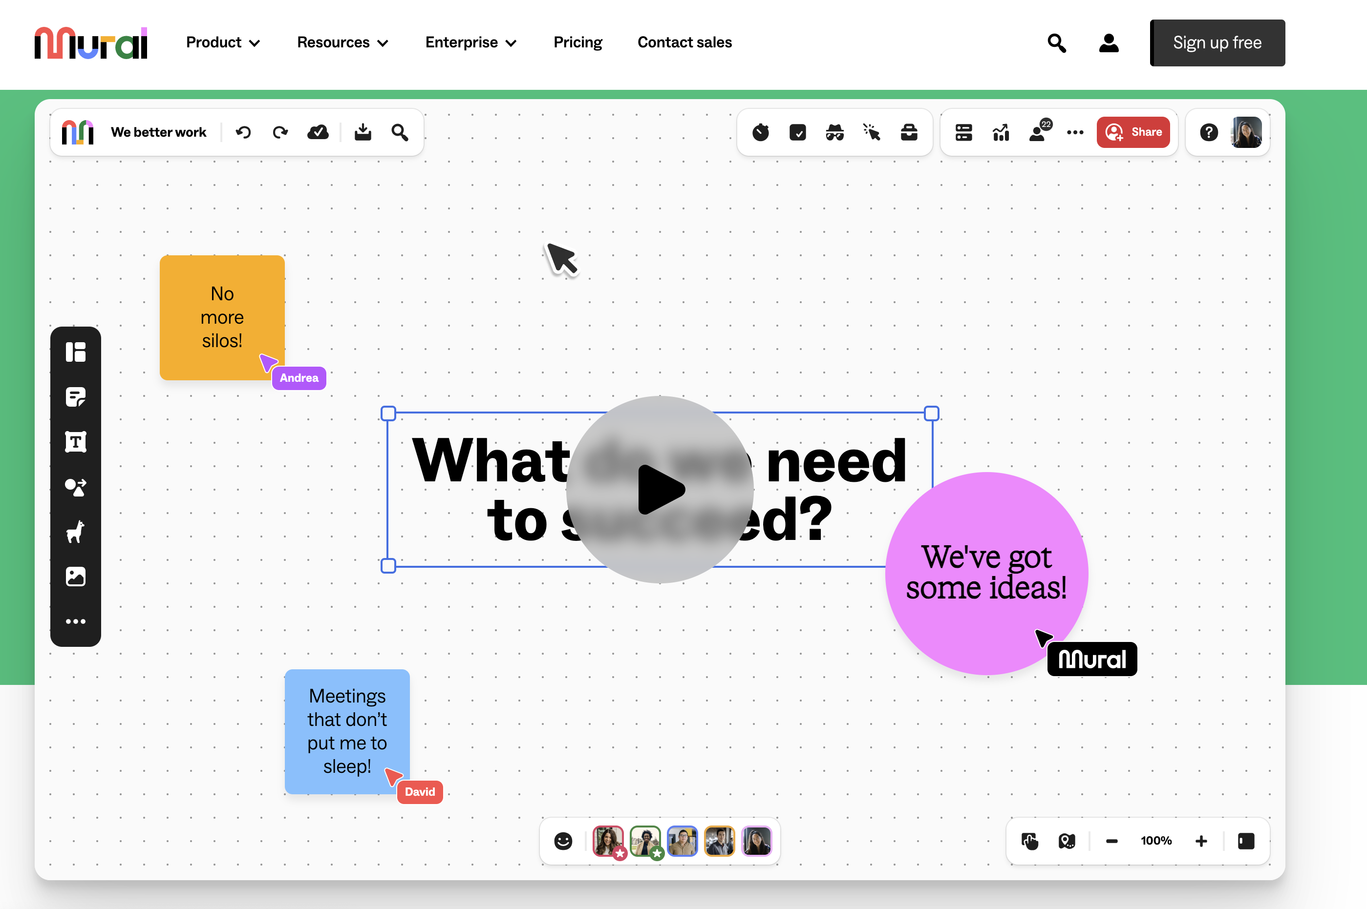Expand the Resources dropdown menu
The width and height of the screenshot is (1367, 909).
[x=342, y=42]
